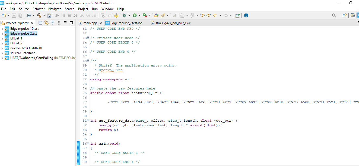This screenshot has width=359, height=166.
Task: Click the "int main(void)" line
Action: pyautogui.click(x=105, y=144)
